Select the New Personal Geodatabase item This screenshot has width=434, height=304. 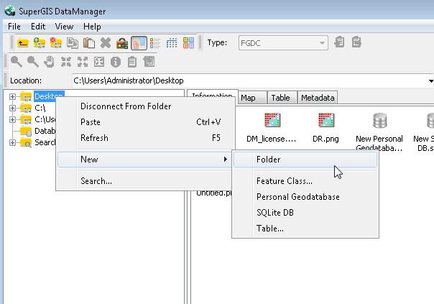tap(379, 132)
